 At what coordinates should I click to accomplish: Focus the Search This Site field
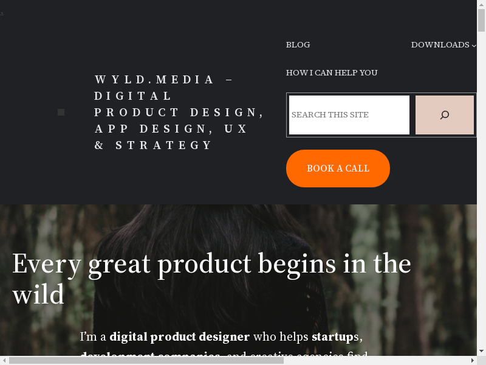pyautogui.click(x=349, y=115)
